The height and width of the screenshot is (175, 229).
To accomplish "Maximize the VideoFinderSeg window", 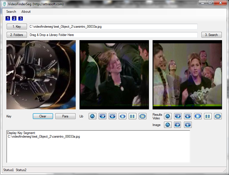I will (210, 3).
